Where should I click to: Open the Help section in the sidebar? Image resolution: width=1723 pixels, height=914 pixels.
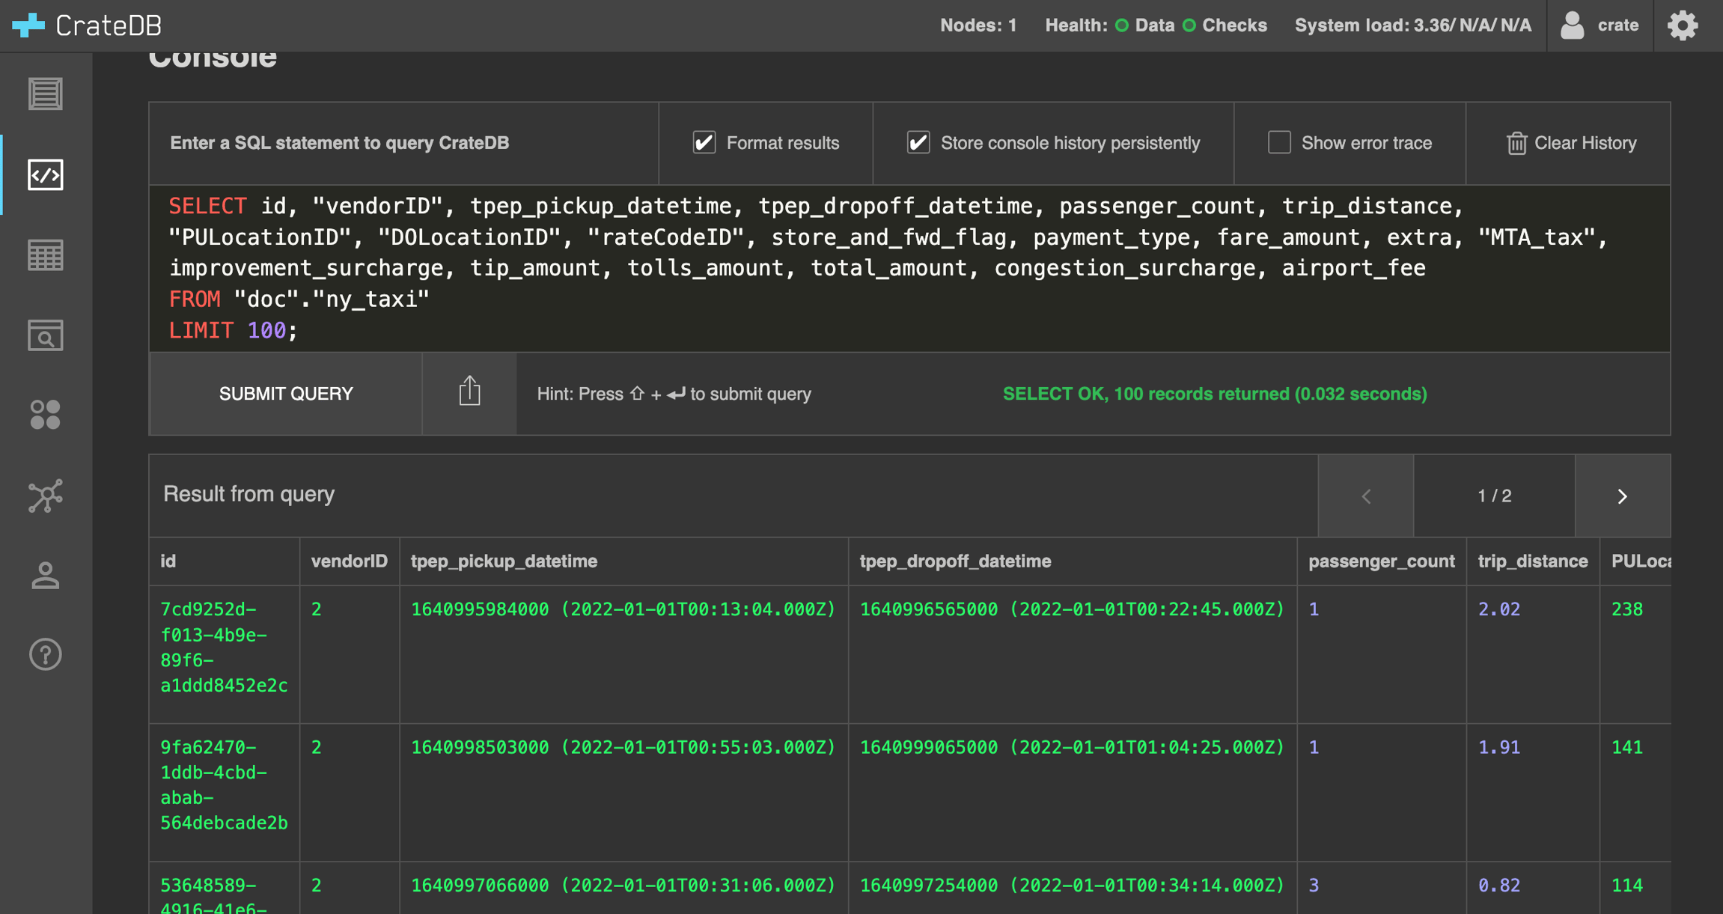pyautogui.click(x=45, y=654)
